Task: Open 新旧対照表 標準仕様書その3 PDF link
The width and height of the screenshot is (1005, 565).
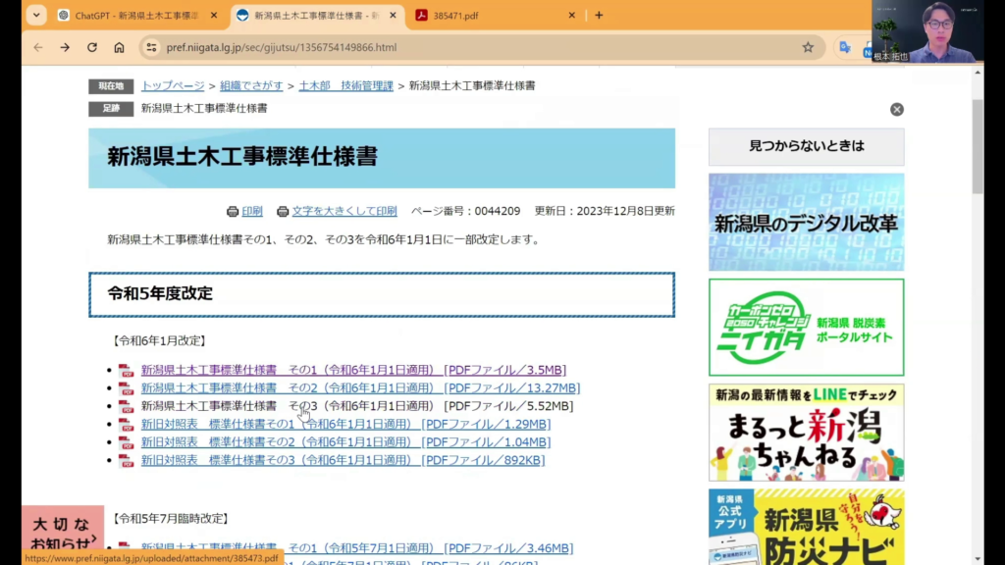Action: 342,460
